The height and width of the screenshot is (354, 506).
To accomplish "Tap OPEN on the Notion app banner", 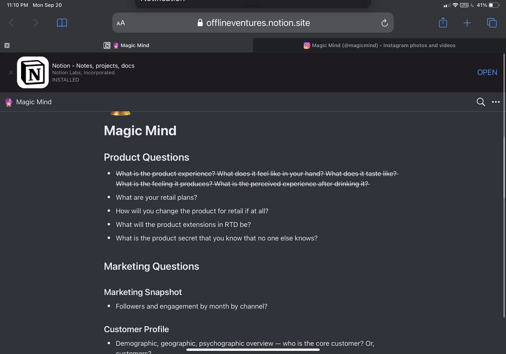I will (487, 72).
